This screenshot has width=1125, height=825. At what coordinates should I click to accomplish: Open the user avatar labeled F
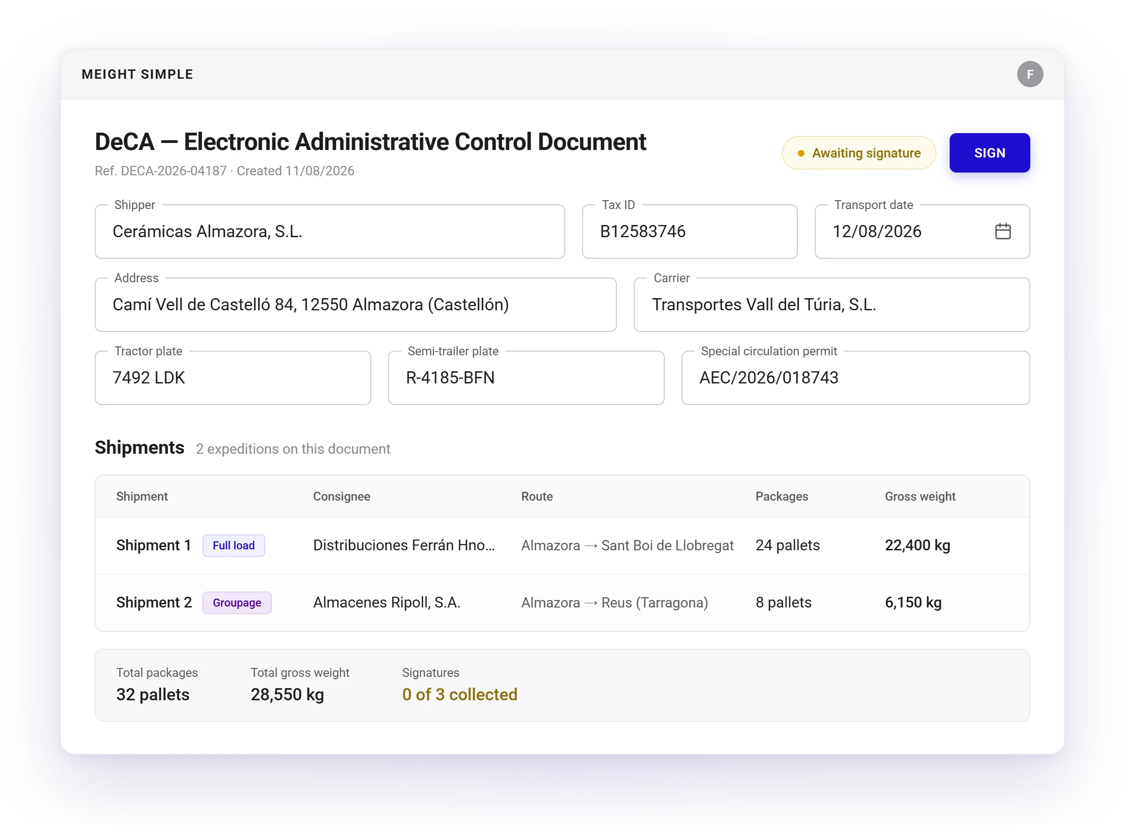[1030, 75]
